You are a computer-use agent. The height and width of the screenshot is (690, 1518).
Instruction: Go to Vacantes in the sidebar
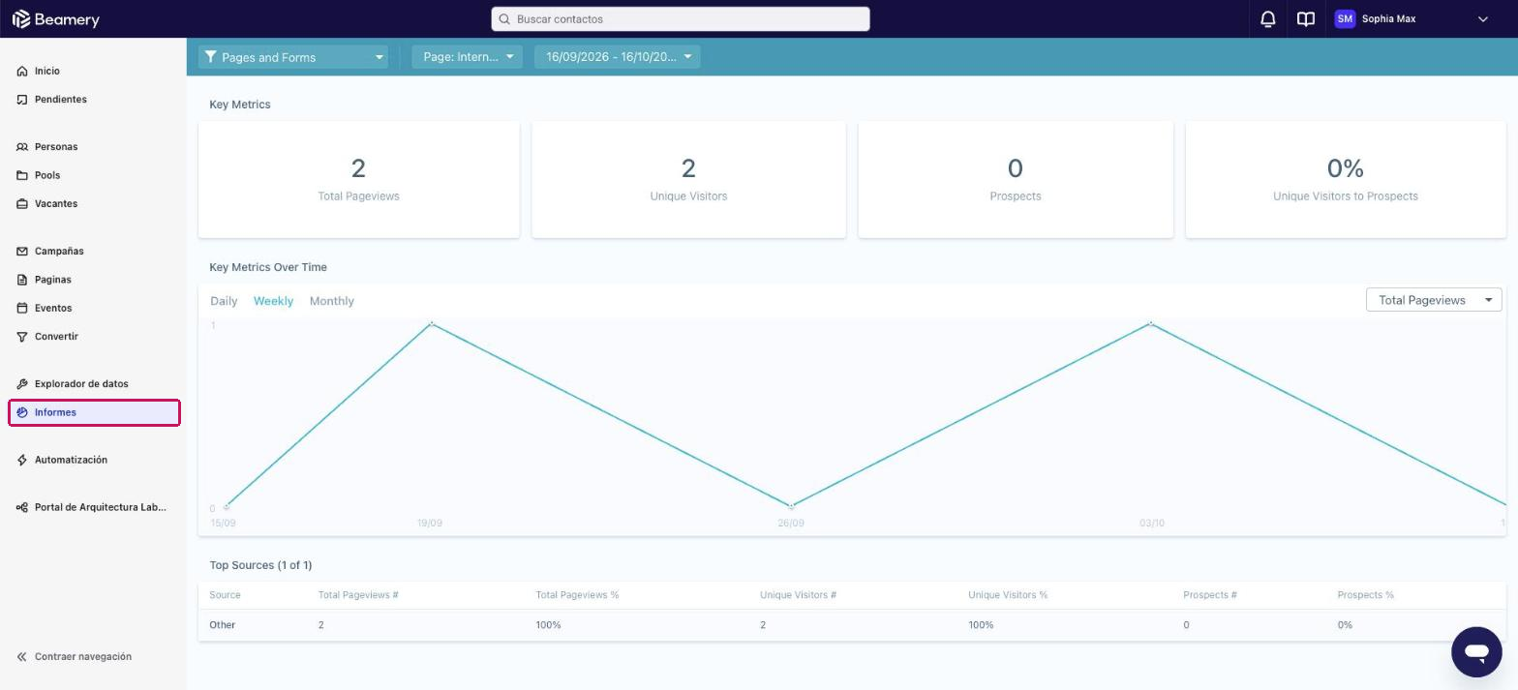pos(94,204)
